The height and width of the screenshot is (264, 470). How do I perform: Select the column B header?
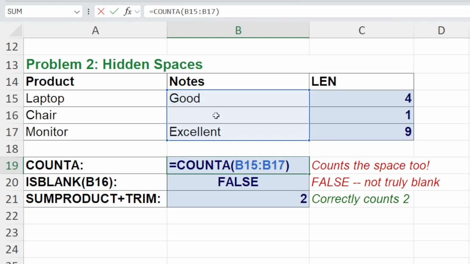tap(238, 30)
